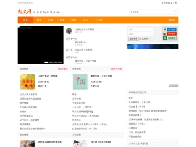Select the second carousel slide indicator
This screenshot has width=196, height=147.
point(51,62)
